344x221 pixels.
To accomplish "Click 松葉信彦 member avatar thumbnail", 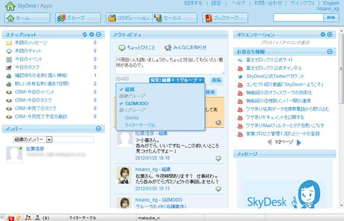I will pos(14,154).
